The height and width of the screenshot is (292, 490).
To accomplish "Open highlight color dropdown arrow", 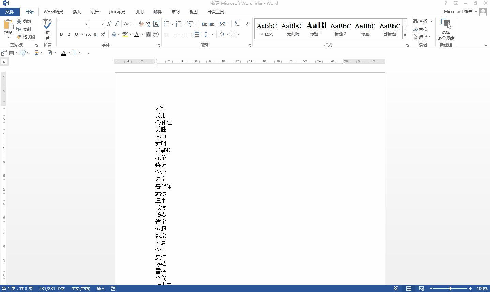I will (131, 34).
